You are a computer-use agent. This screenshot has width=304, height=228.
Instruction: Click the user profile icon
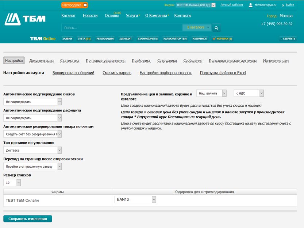[250, 5]
